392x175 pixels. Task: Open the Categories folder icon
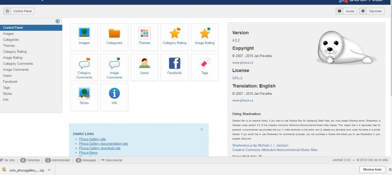pos(114,37)
